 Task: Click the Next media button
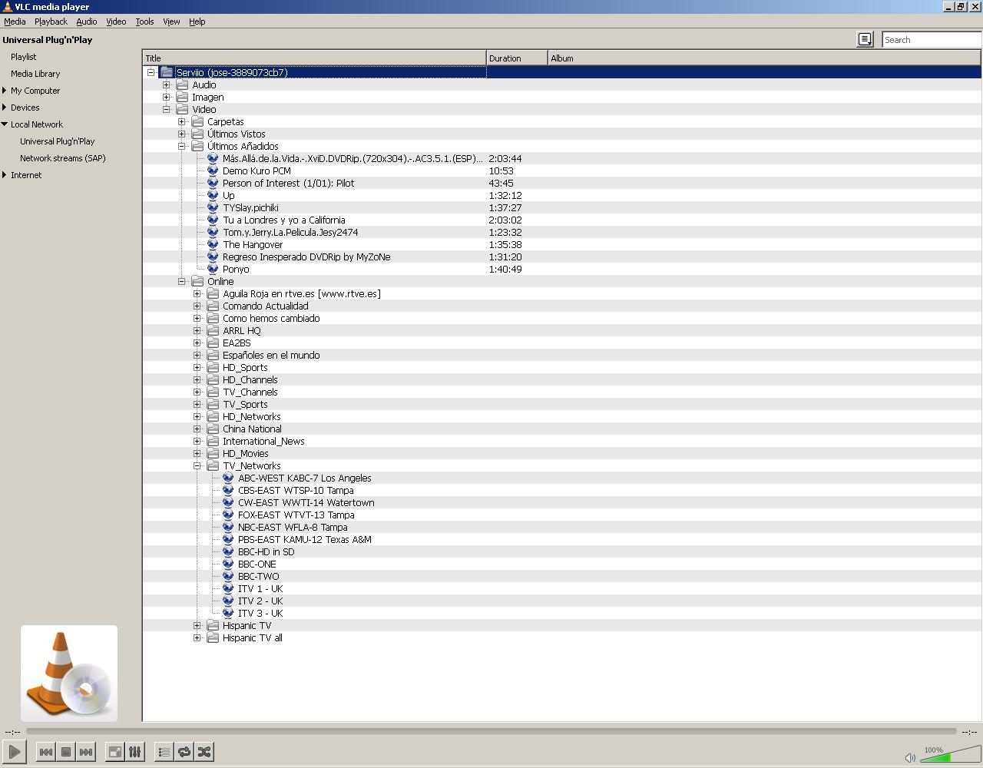pyautogui.click(x=86, y=752)
